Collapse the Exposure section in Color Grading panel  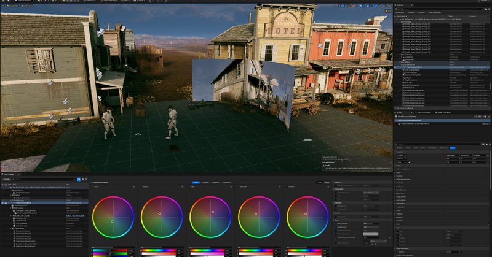333,182
